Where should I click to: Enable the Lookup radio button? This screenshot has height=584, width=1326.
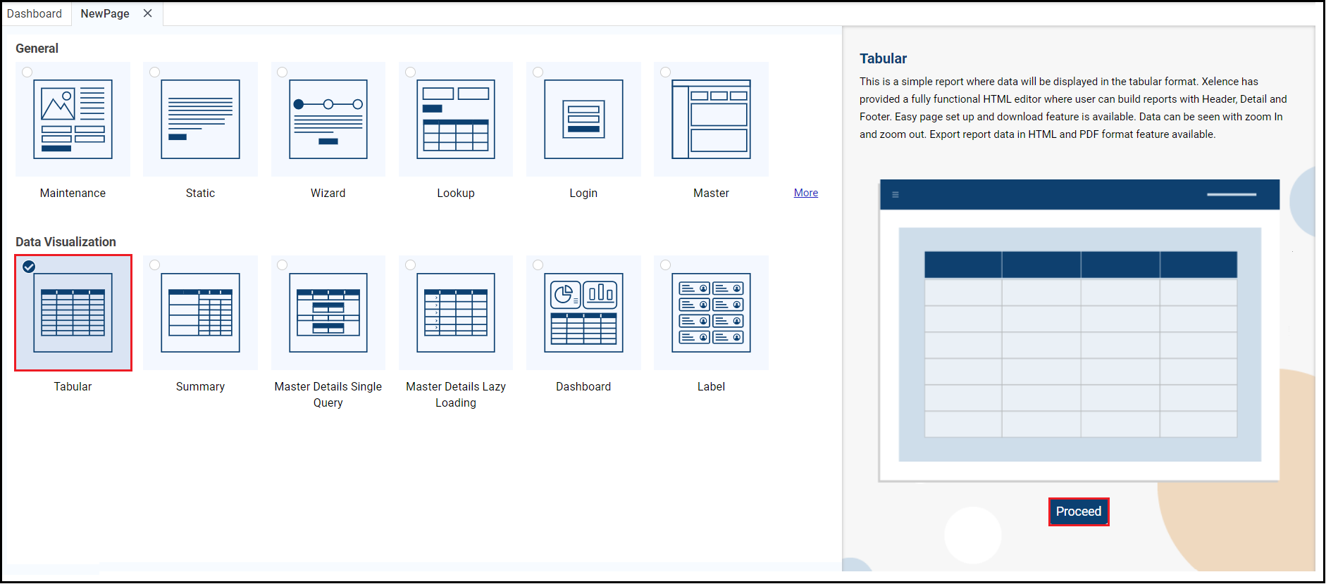point(410,72)
